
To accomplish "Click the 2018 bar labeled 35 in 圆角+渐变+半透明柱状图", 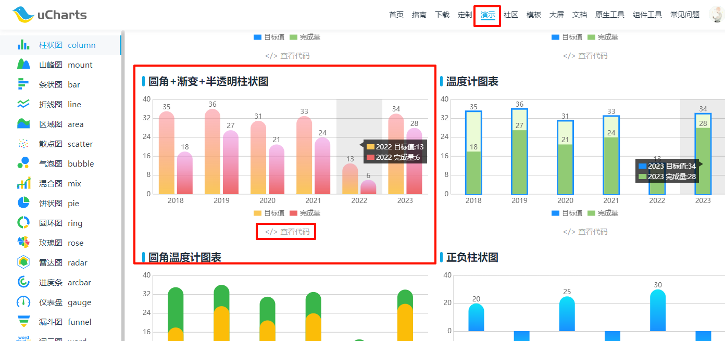I will [167, 153].
